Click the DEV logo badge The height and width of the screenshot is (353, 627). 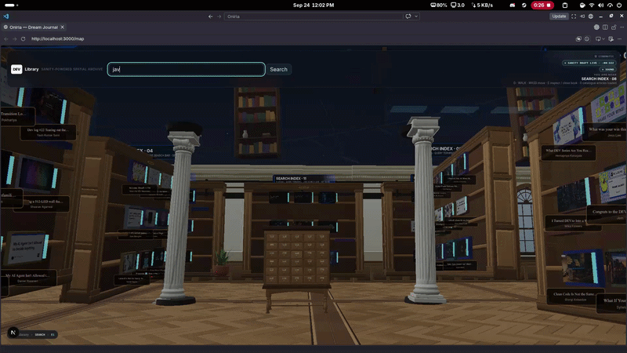click(x=16, y=69)
